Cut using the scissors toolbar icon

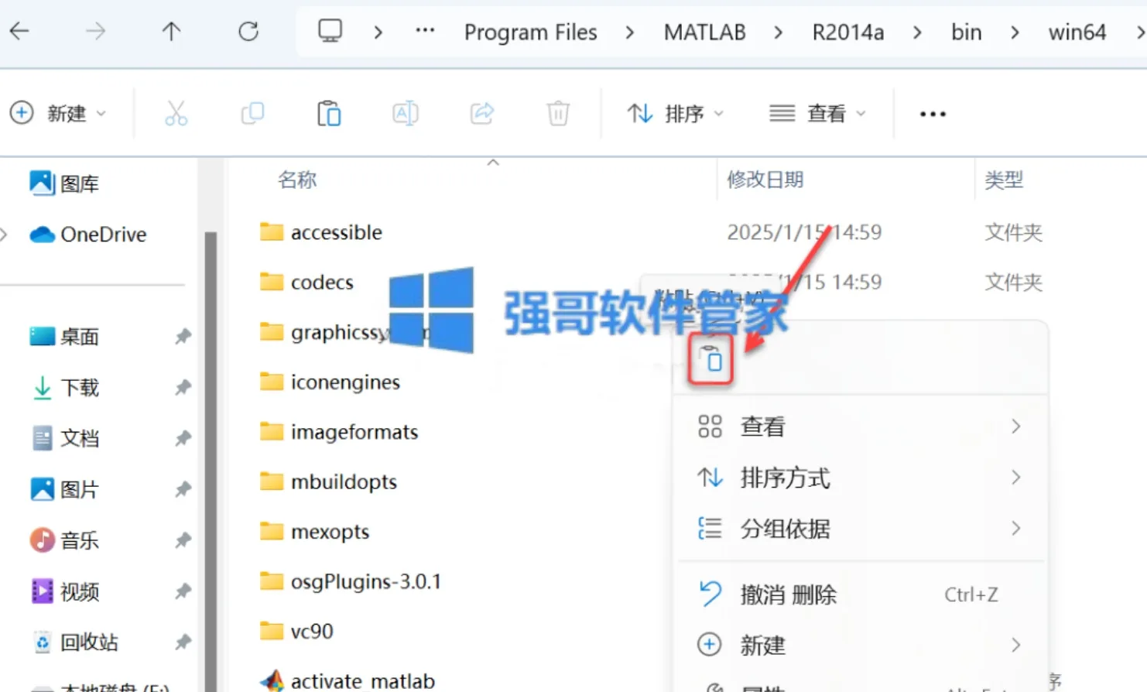tap(176, 114)
